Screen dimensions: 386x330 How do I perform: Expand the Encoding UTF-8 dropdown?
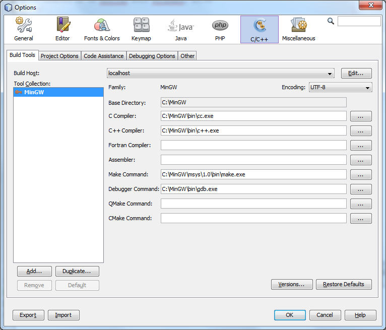pos(341,87)
